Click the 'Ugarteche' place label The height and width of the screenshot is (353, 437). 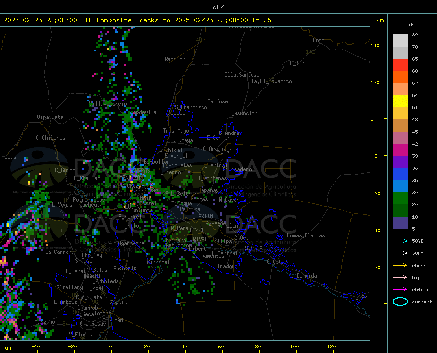[131, 243]
